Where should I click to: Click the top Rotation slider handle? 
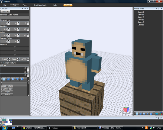pyautogui.click(x=15, y=47)
